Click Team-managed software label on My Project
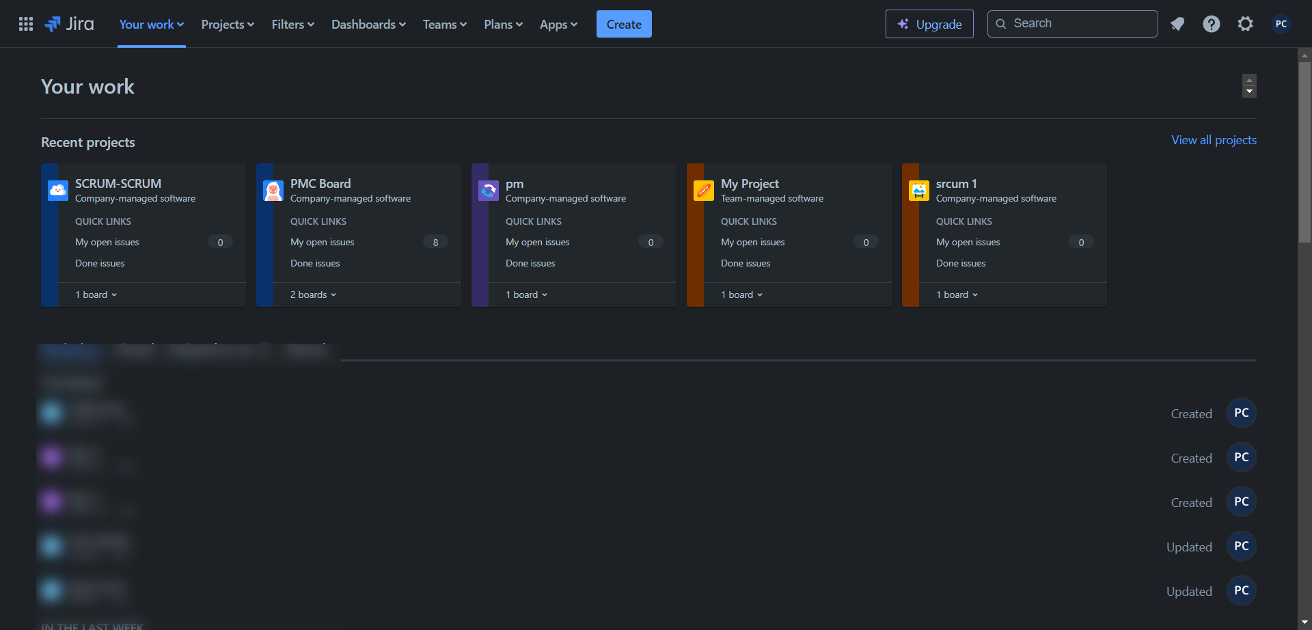 772,199
